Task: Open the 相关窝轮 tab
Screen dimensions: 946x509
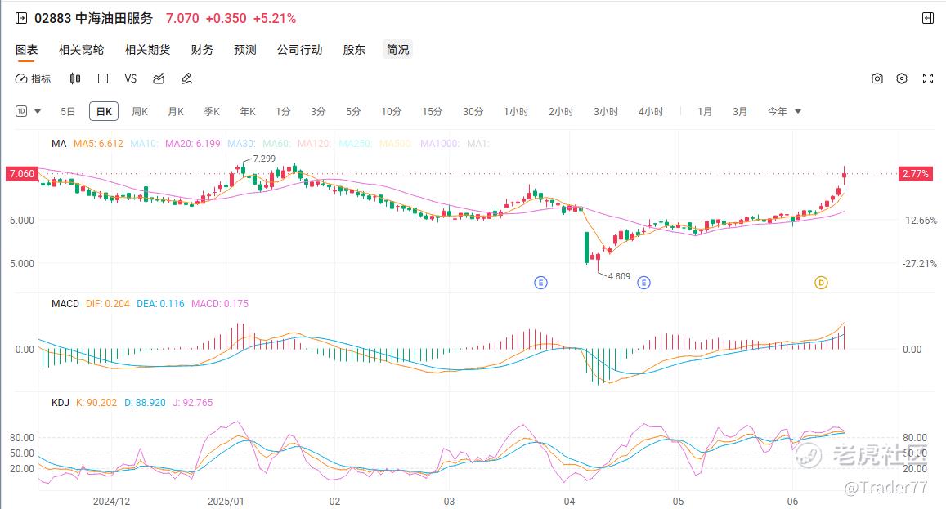Action: click(x=81, y=50)
